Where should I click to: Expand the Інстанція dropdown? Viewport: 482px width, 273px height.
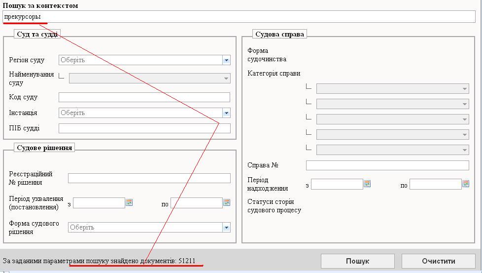pos(226,113)
